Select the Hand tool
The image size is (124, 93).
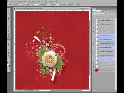click(9, 58)
